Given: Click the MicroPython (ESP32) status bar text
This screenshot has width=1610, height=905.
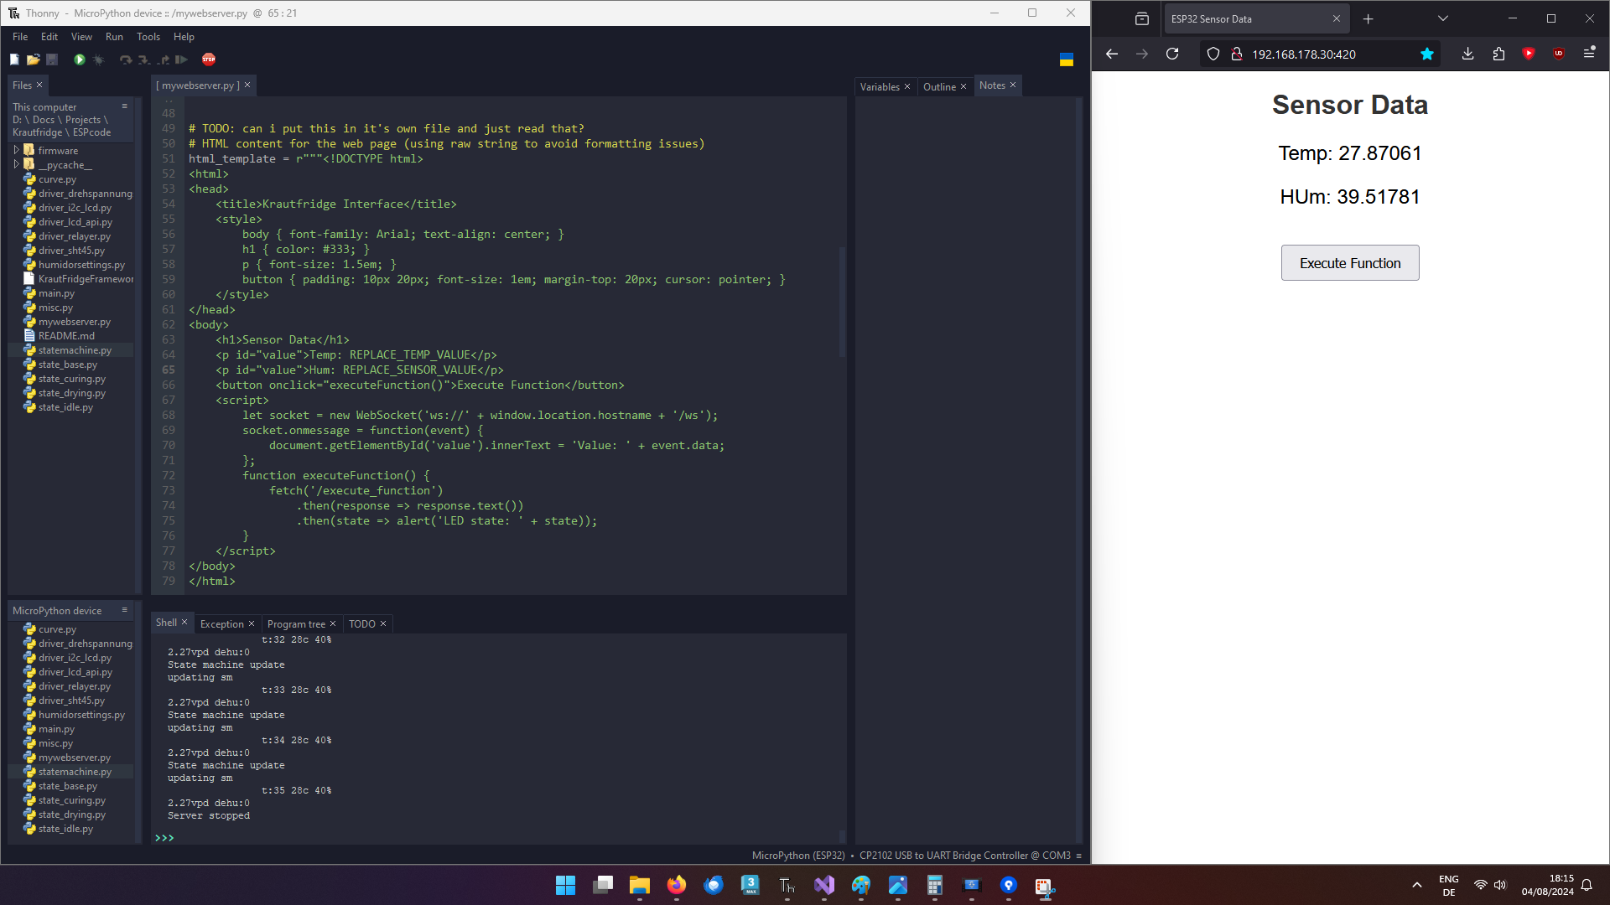Looking at the screenshot, I should coord(798,856).
